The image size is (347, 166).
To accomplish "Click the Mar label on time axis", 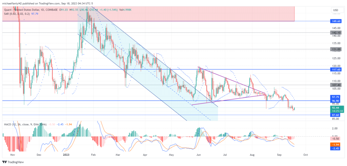I will (118, 154).
